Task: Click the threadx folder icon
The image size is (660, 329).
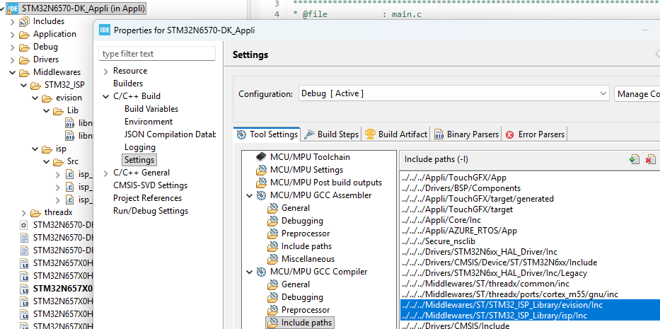Action: pos(36,212)
